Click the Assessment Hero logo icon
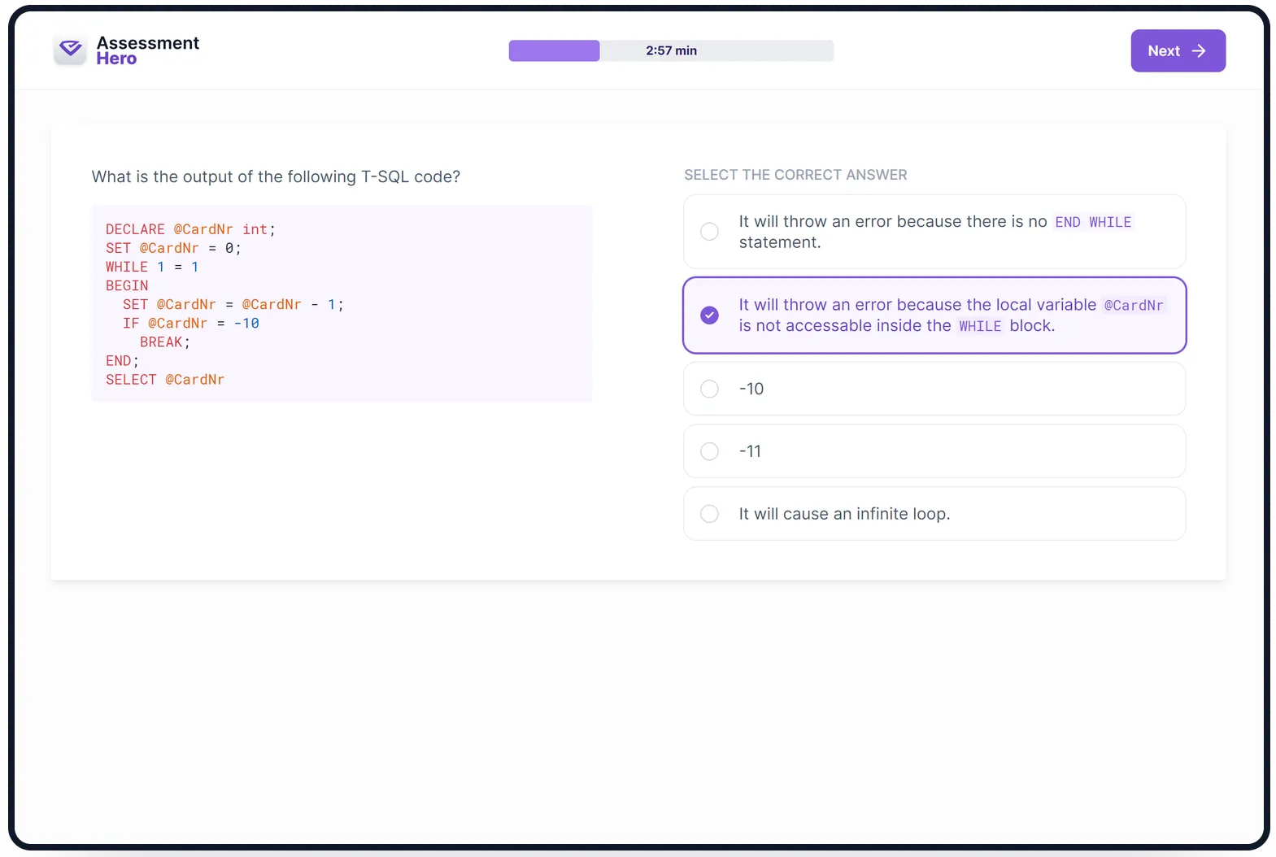The image size is (1276, 857). pyautogui.click(x=70, y=50)
